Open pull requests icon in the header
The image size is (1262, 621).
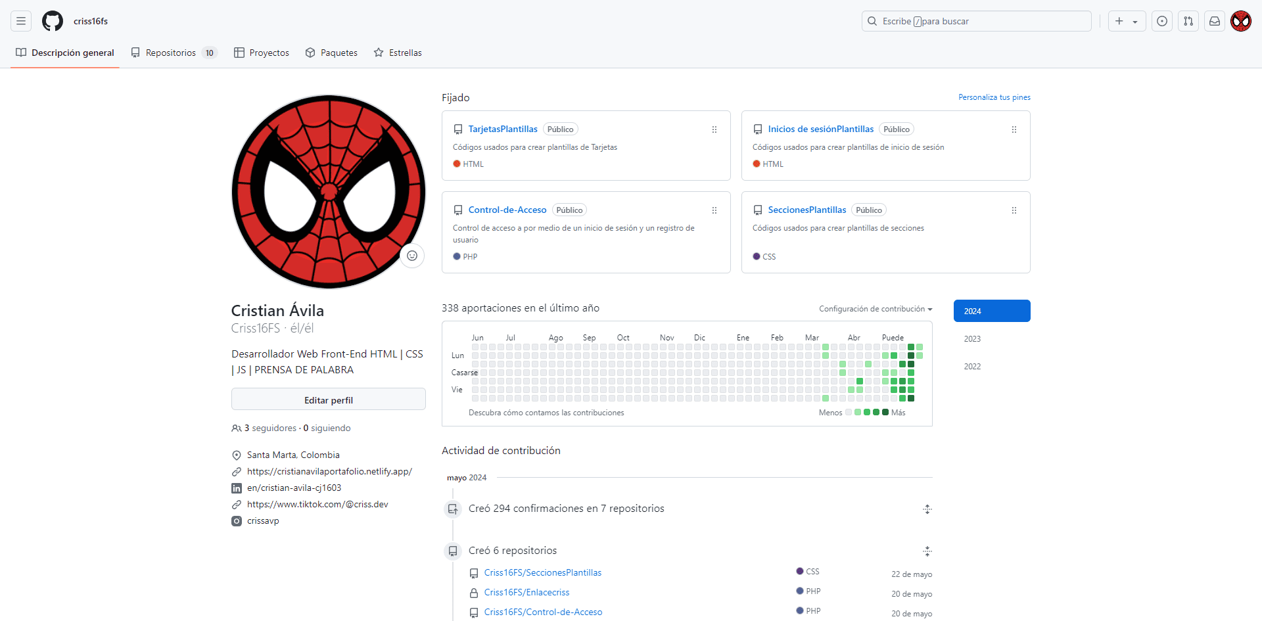click(1188, 21)
